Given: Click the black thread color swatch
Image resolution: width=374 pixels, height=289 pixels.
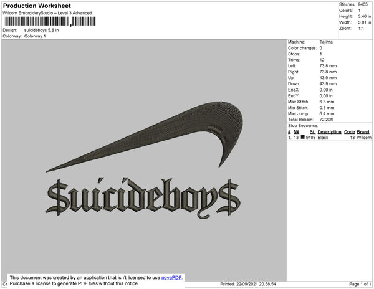Looking at the screenshot, I should [303, 137].
